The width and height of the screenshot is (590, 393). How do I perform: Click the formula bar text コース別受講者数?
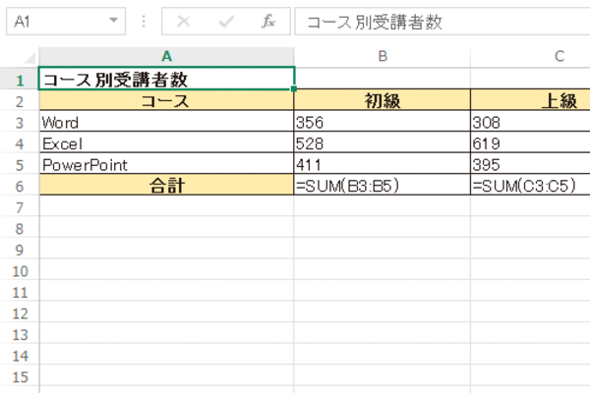(x=374, y=22)
